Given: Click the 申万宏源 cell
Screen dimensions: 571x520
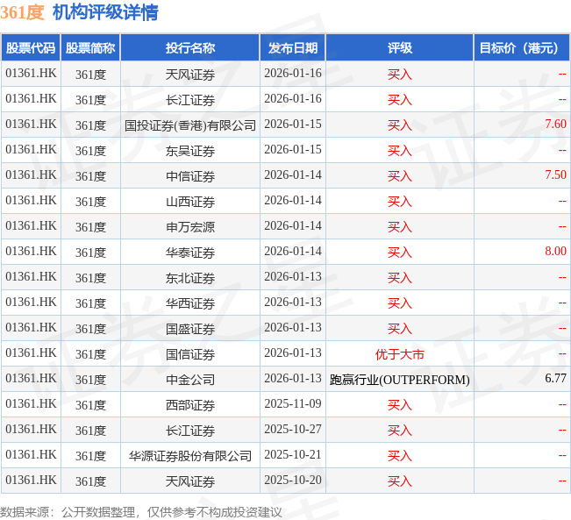Looking at the screenshot, I should [190, 227].
